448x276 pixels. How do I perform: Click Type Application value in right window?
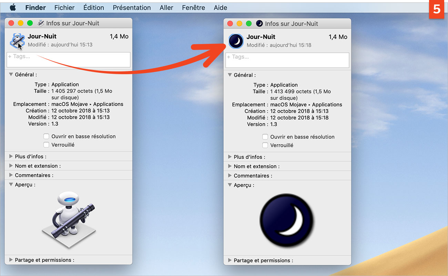(284, 85)
